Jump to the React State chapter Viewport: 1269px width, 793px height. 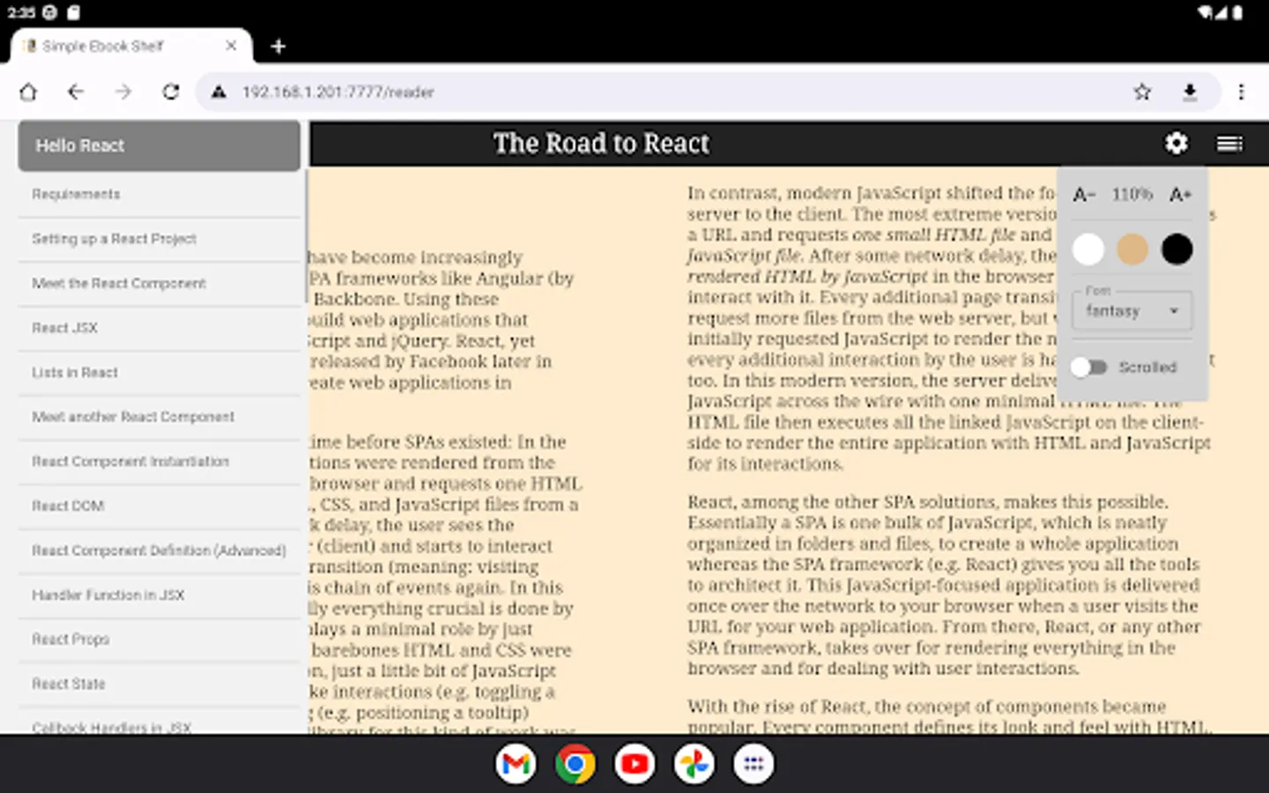point(160,684)
